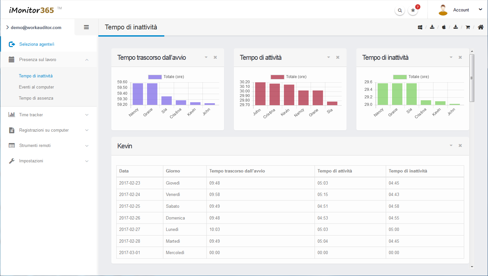Click download icon right of Apple logo
Screen dimensions: 488x276
456,27
